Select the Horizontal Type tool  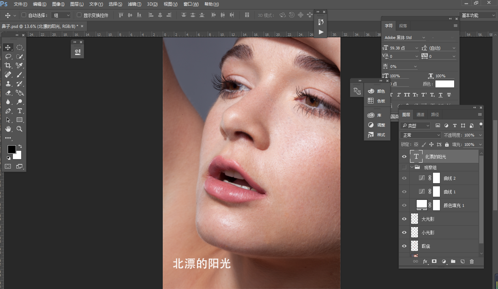[19, 111]
